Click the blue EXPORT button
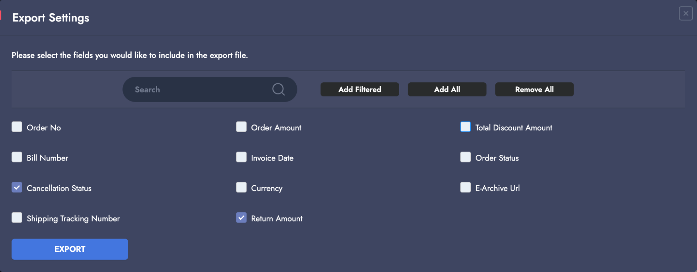Viewport: 697px width, 272px height. click(70, 249)
